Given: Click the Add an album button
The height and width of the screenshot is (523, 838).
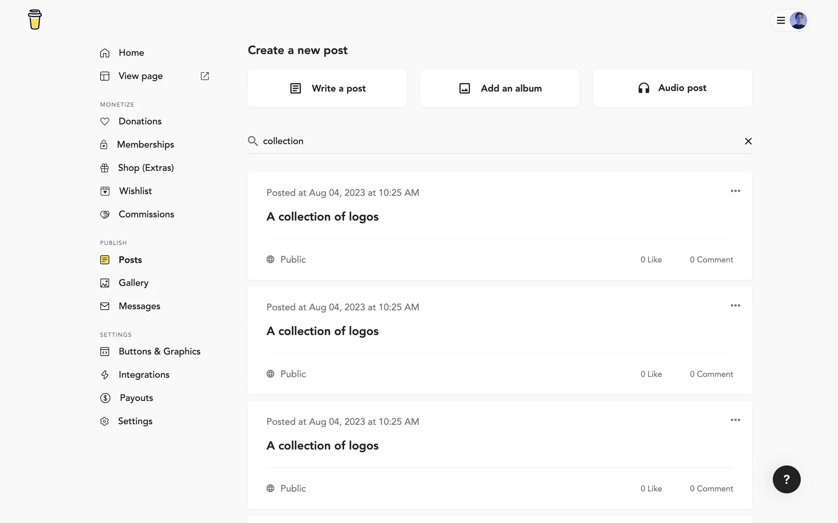Looking at the screenshot, I should click(500, 88).
